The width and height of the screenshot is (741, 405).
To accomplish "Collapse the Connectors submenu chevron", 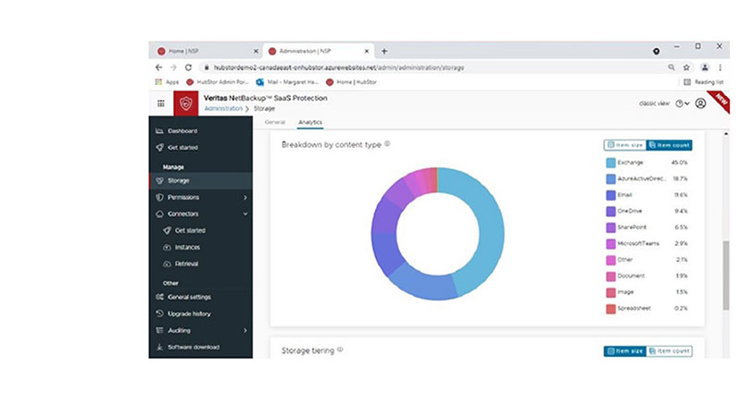I will (245, 214).
